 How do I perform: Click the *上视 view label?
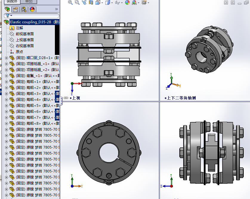click(x=75, y=98)
